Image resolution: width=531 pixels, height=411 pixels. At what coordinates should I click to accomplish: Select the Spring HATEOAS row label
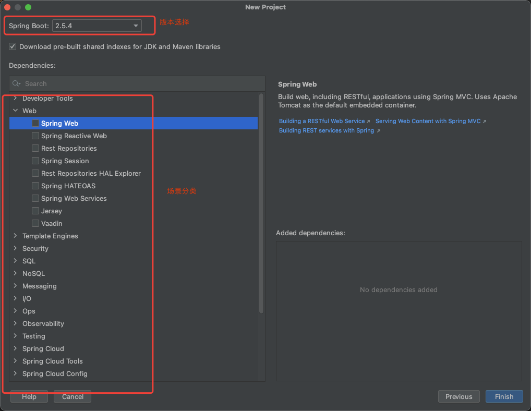coord(68,186)
